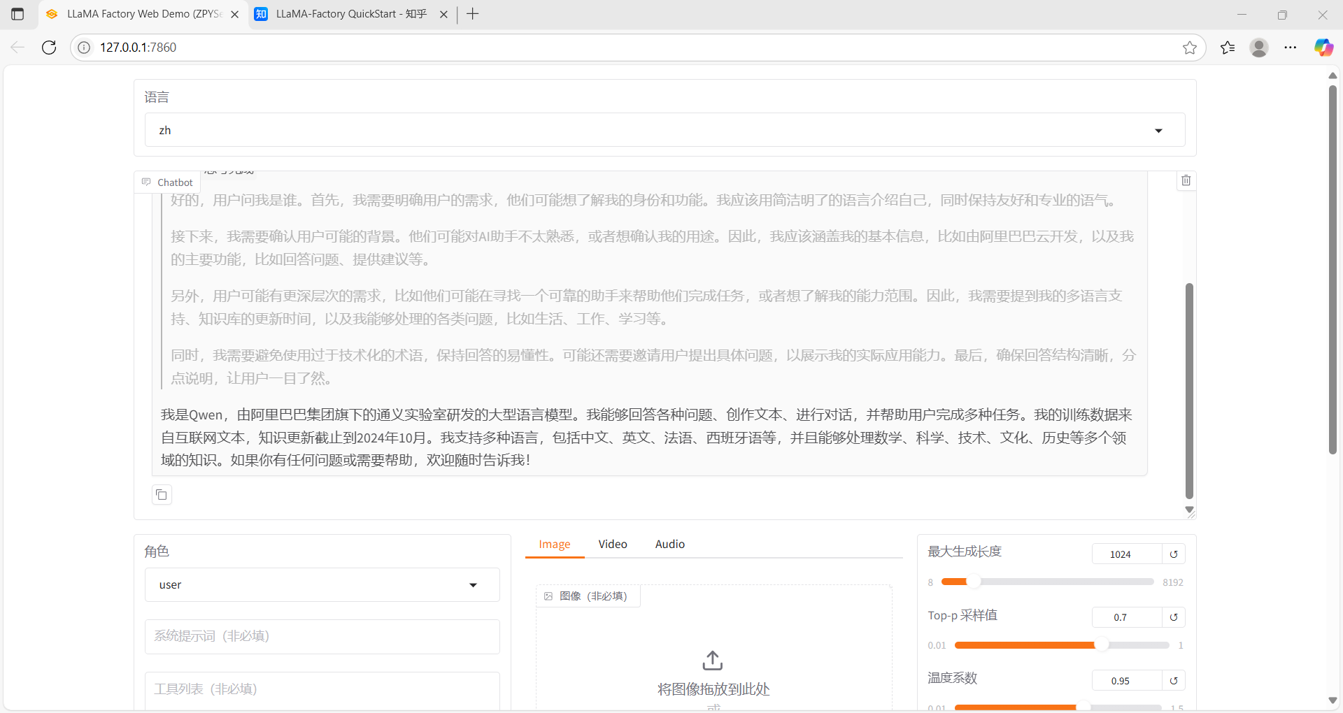The image size is (1343, 713).
Task: Click the 工具列表 input field
Action: [322, 690]
